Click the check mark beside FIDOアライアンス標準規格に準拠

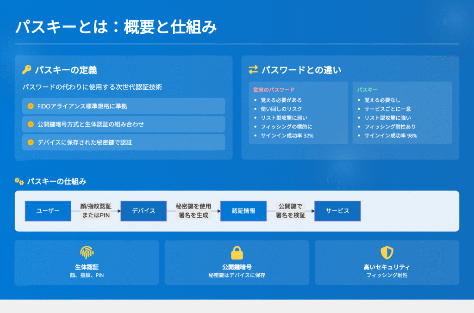point(31,106)
